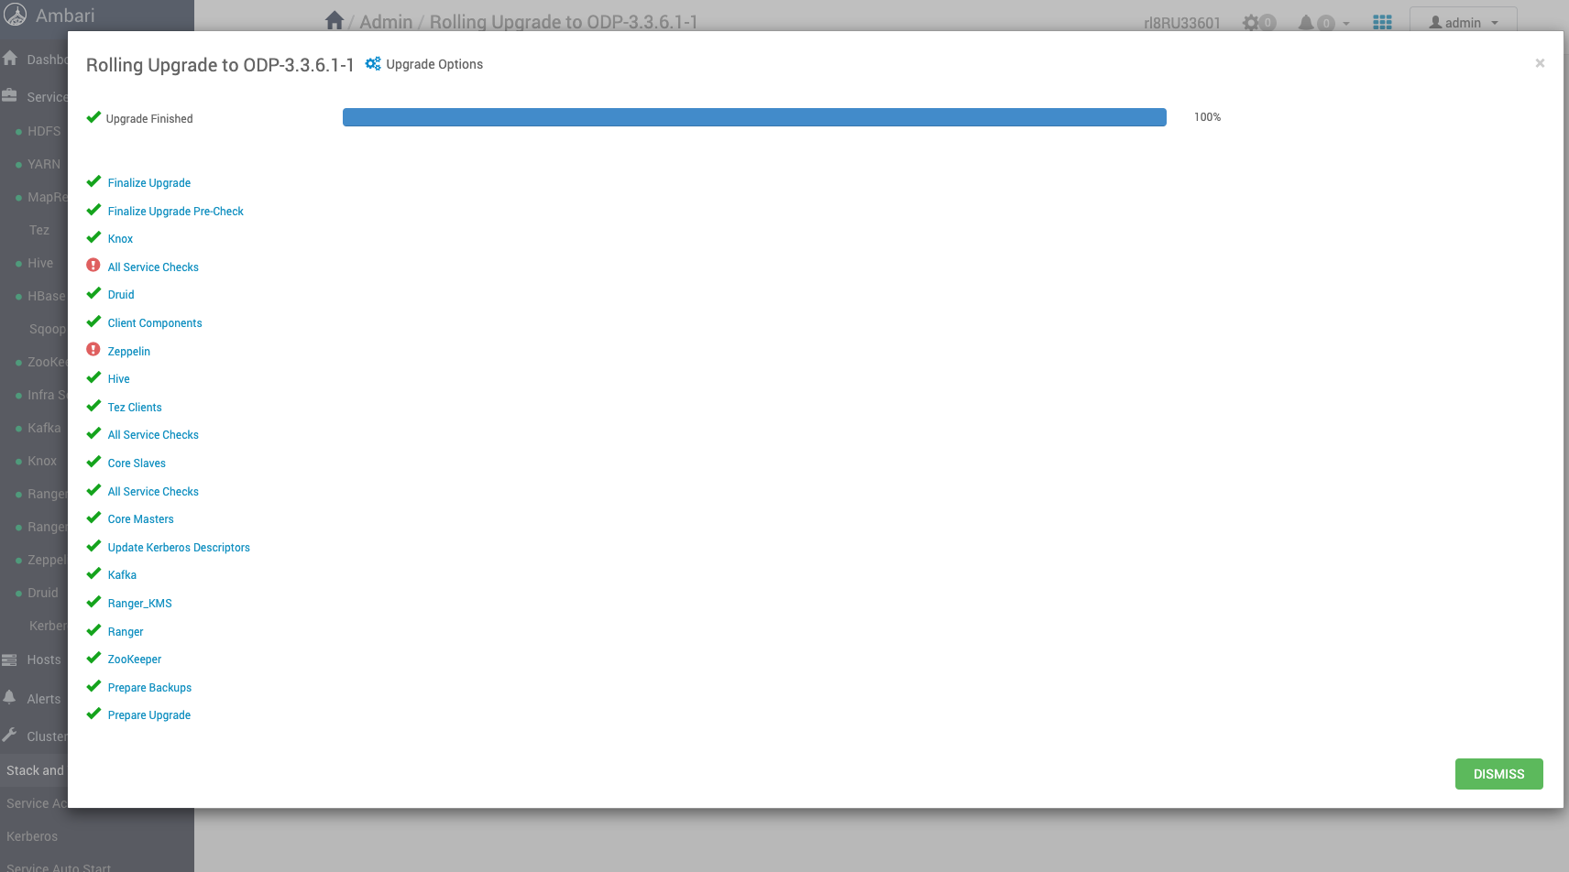This screenshot has height=872, width=1569.
Task: Click the Dashboard home icon in sidebar
Action: [x=10, y=59]
